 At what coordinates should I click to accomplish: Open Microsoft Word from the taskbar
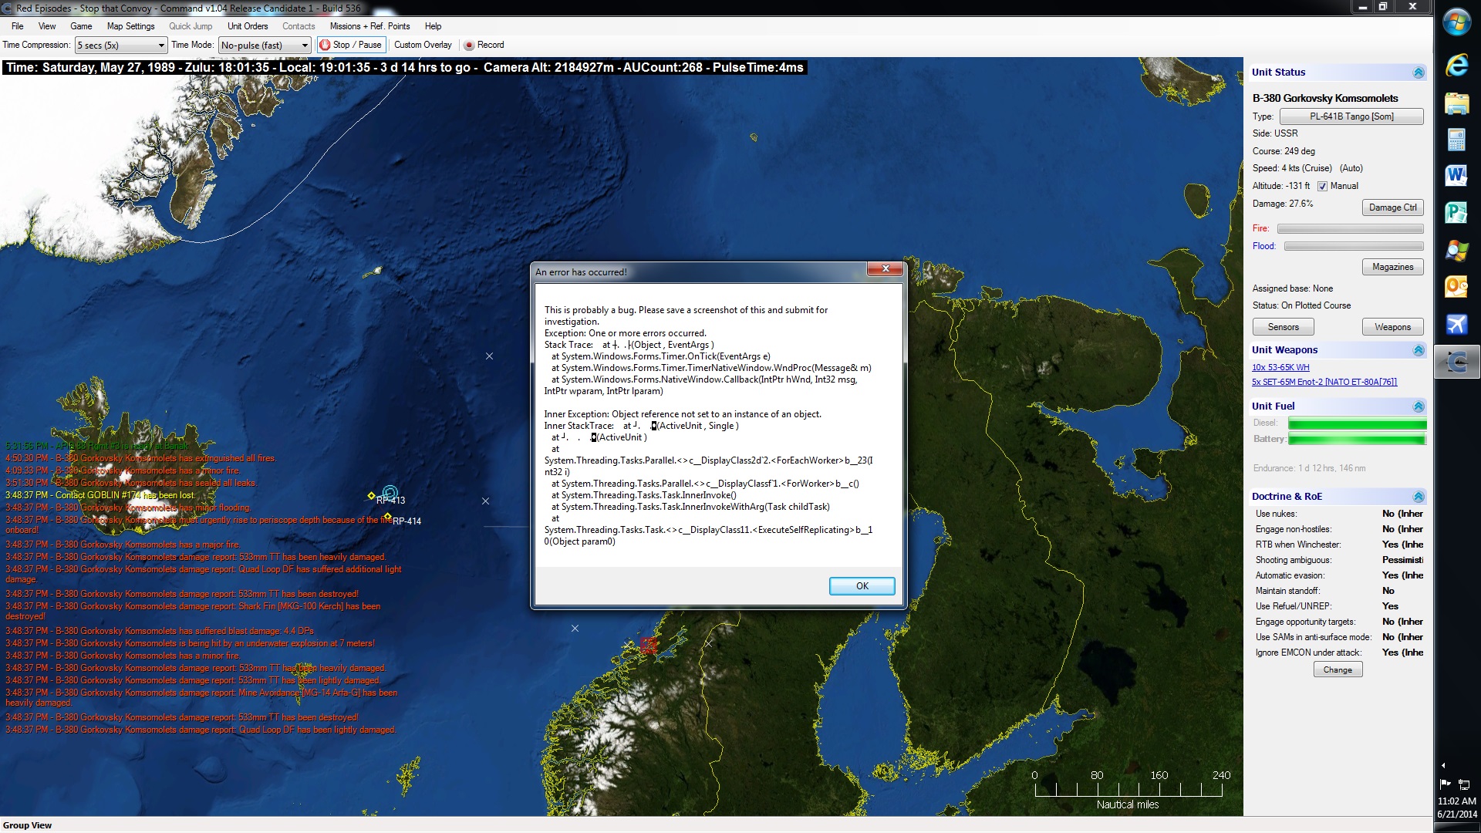tap(1456, 176)
